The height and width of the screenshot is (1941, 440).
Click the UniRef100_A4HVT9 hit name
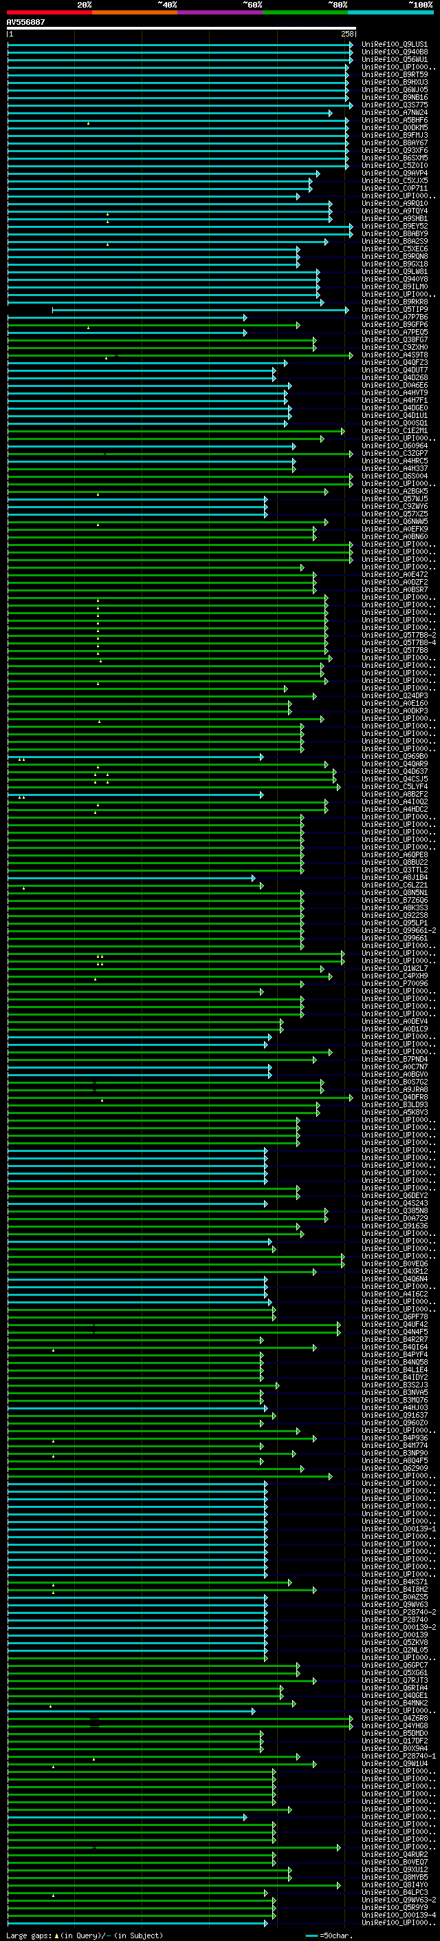tap(395, 392)
